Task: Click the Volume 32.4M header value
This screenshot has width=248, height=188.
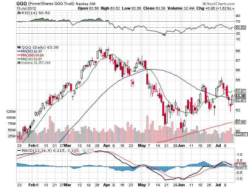Action: (x=181, y=8)
